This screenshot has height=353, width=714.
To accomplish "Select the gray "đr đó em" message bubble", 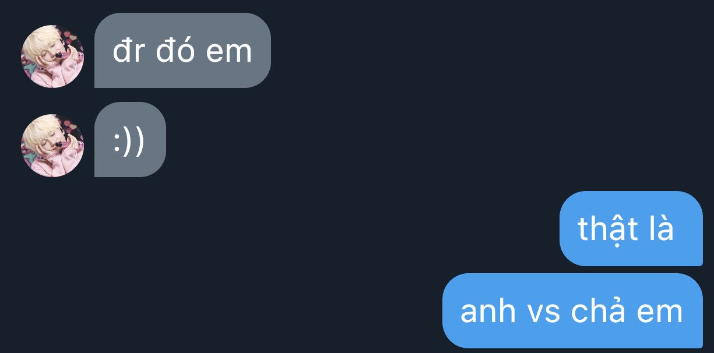I will pyautogui.click(x=182, y=51).
